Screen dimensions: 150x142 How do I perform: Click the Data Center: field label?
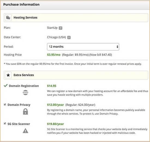click(x=12, y=37)
